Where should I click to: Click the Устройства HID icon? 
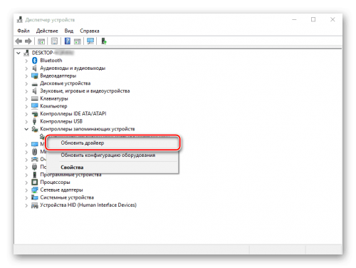(x=35, y=205)
